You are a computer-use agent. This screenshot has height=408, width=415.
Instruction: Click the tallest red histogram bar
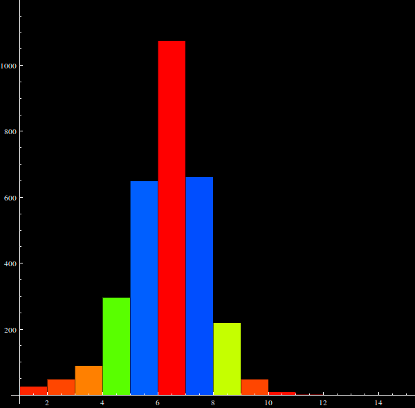172,218
